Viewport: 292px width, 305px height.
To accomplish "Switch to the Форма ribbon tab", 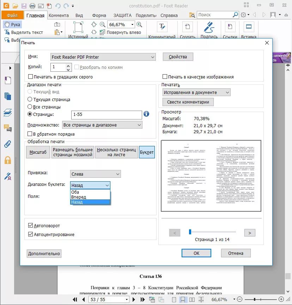I will [x=99, y=15].
